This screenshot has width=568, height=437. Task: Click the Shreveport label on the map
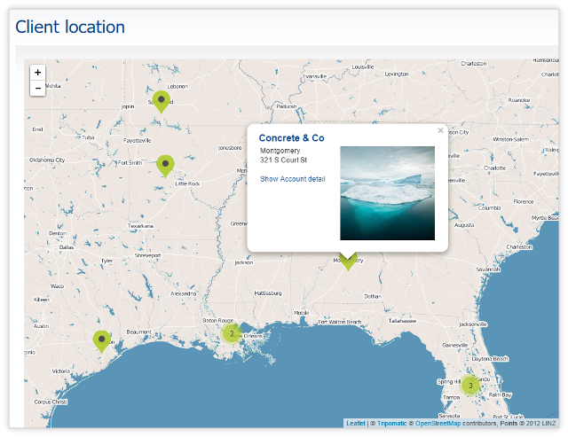pos(148,255)
